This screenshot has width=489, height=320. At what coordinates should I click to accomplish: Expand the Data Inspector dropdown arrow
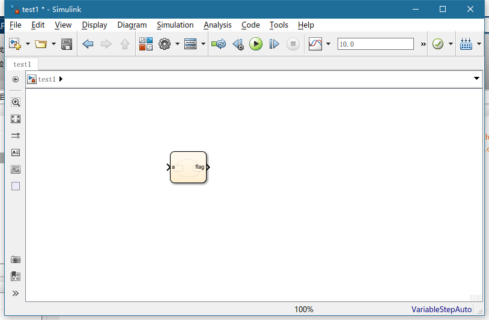(x=328, y=44)
